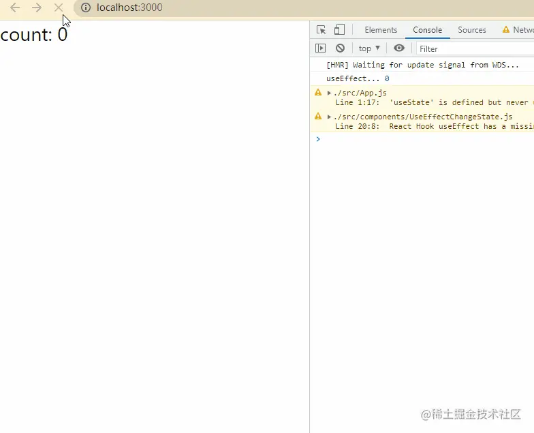
Task: Open site info icon beside localhost:3000
Action: pyautogui.click(x=86, y=8)
